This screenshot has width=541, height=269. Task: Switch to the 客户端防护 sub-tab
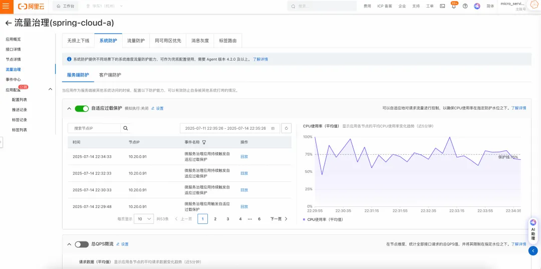pyautogui.click(x=110, y=75)
